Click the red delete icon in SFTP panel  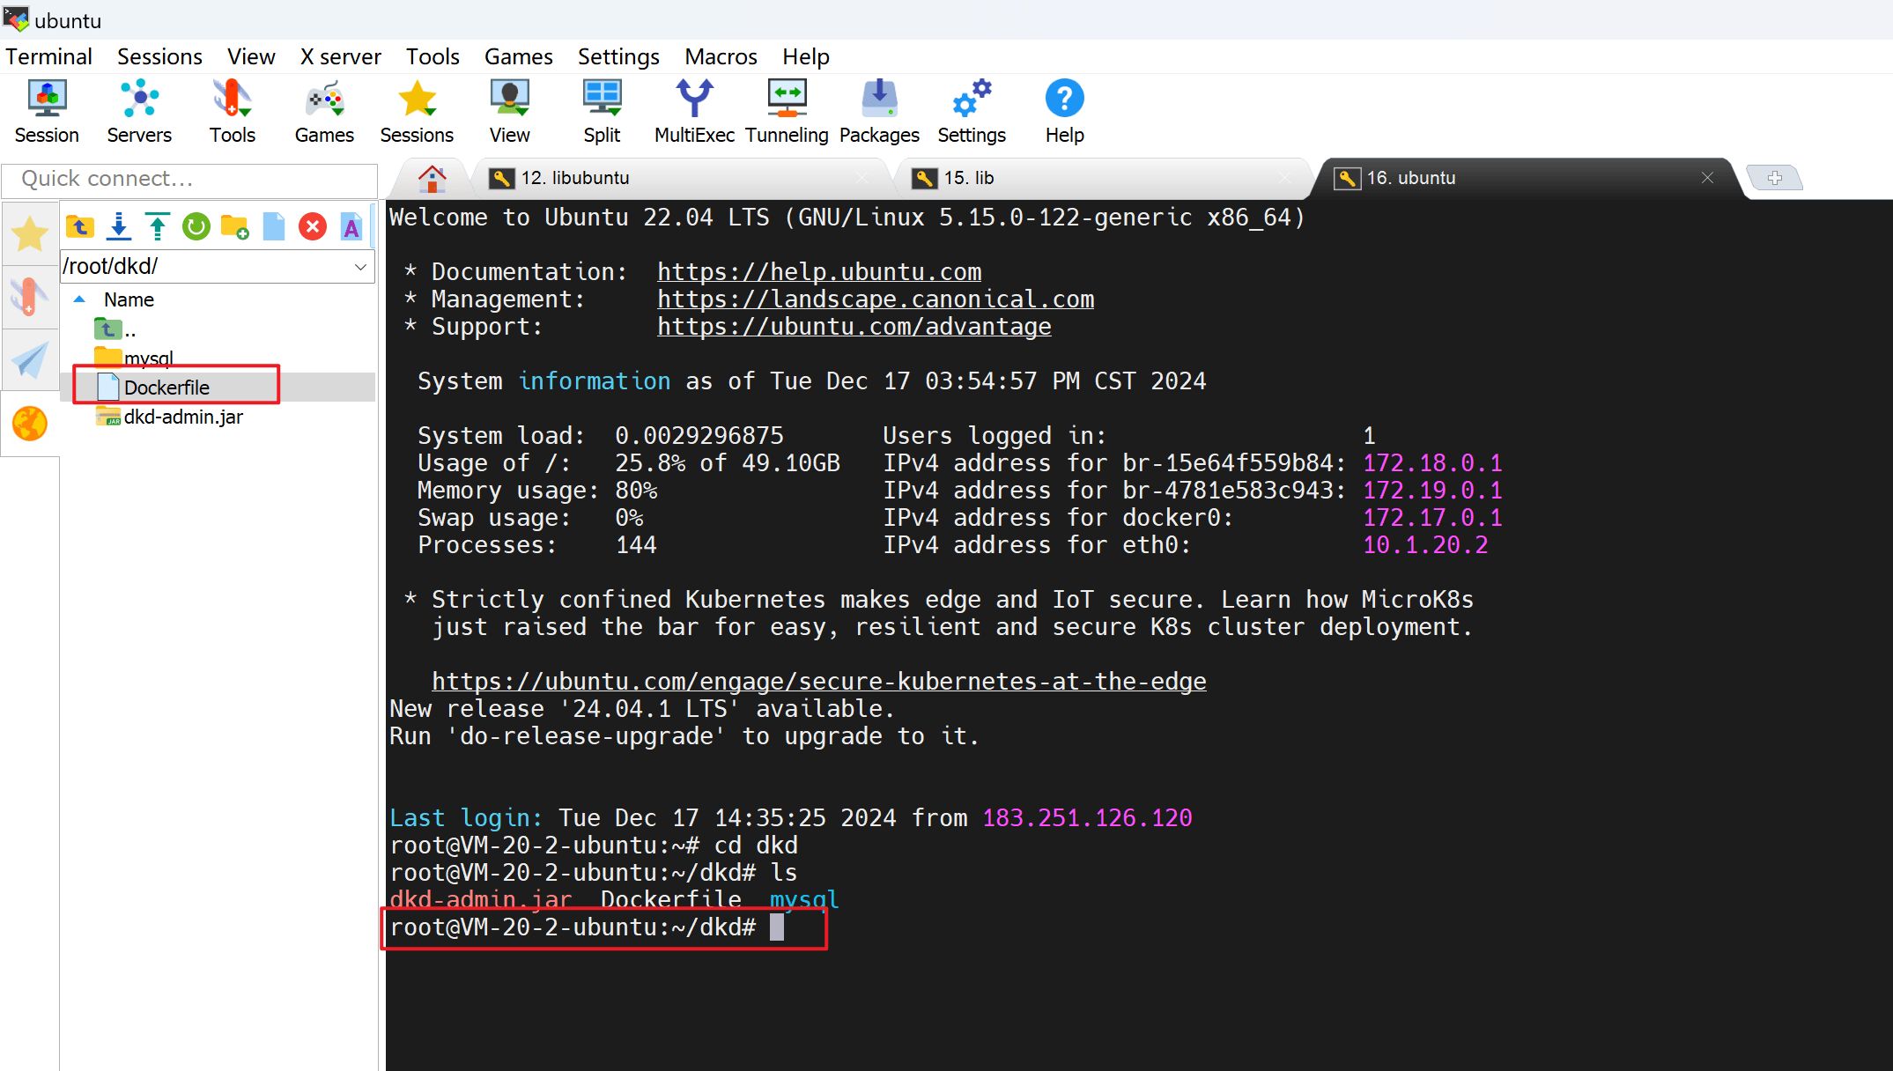[313, 227]
